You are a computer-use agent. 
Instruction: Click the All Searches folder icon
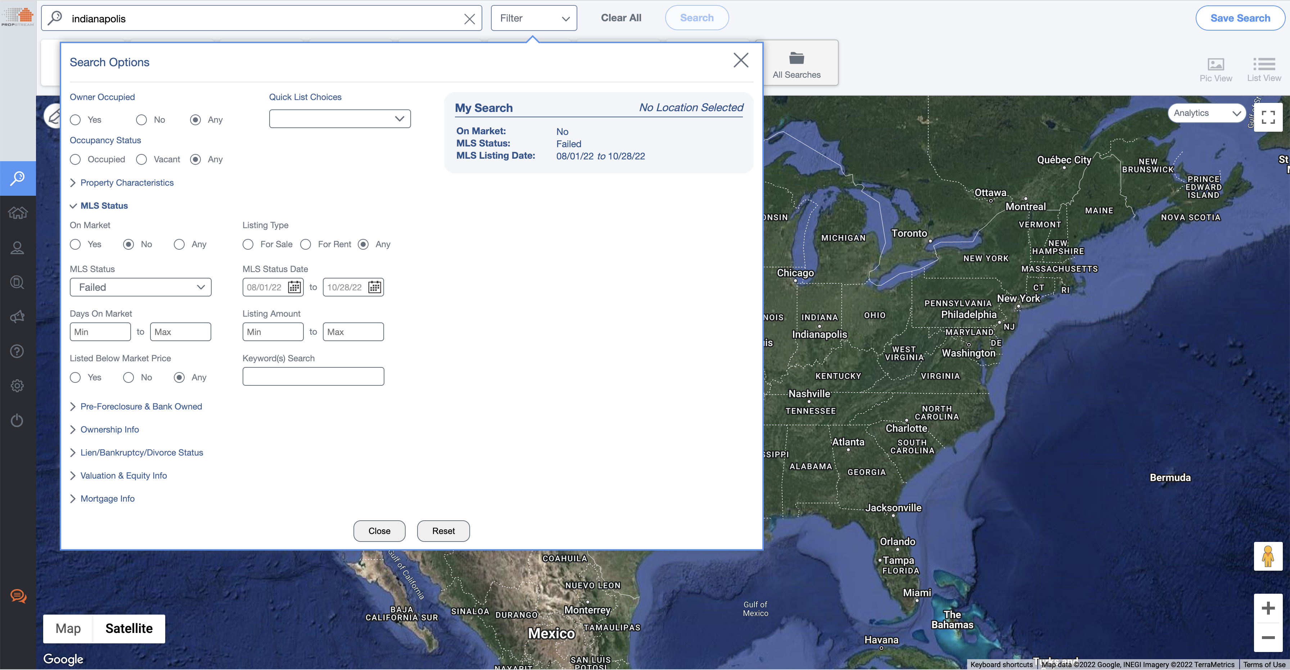point(796,58)
